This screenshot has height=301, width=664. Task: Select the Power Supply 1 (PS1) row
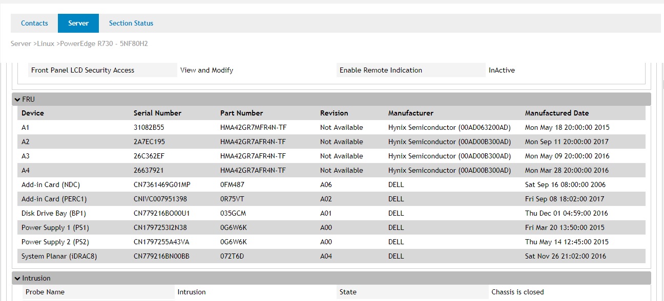pos(55,227)
